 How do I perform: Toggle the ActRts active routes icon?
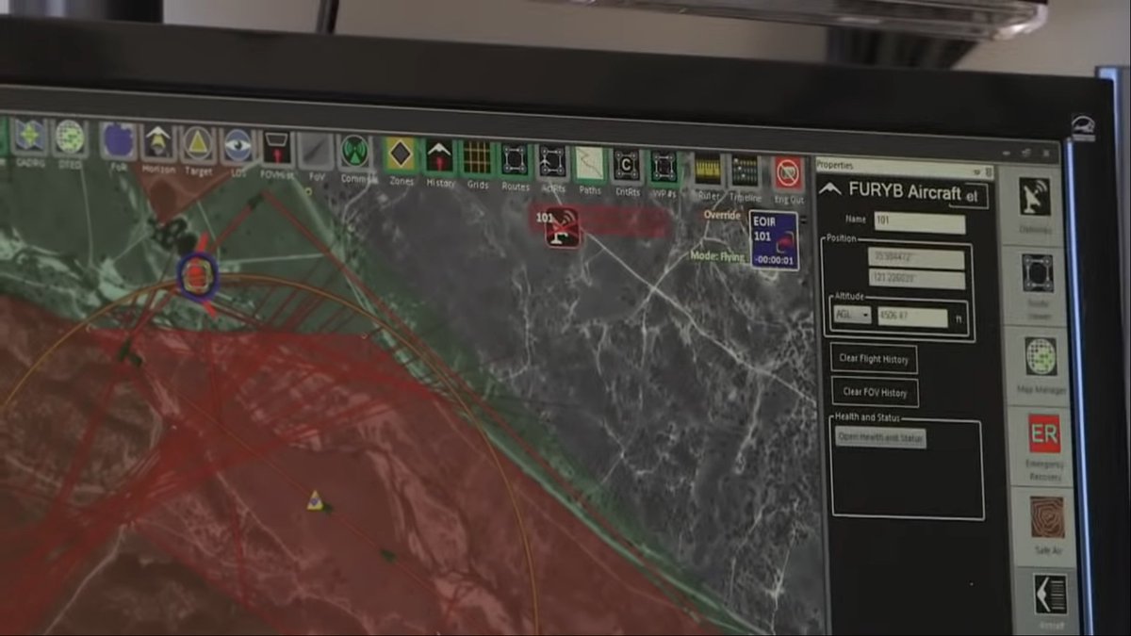point(552,161)
